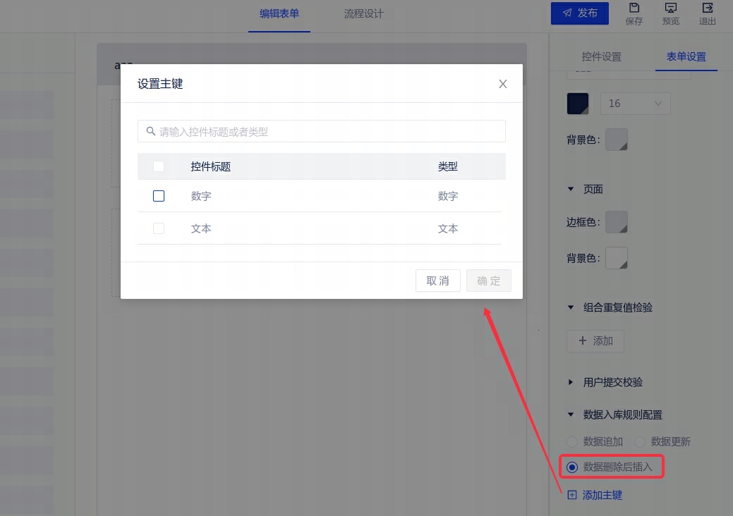
Task: Switch to the 控件设置 tab
Action: [x=601, y=56]
